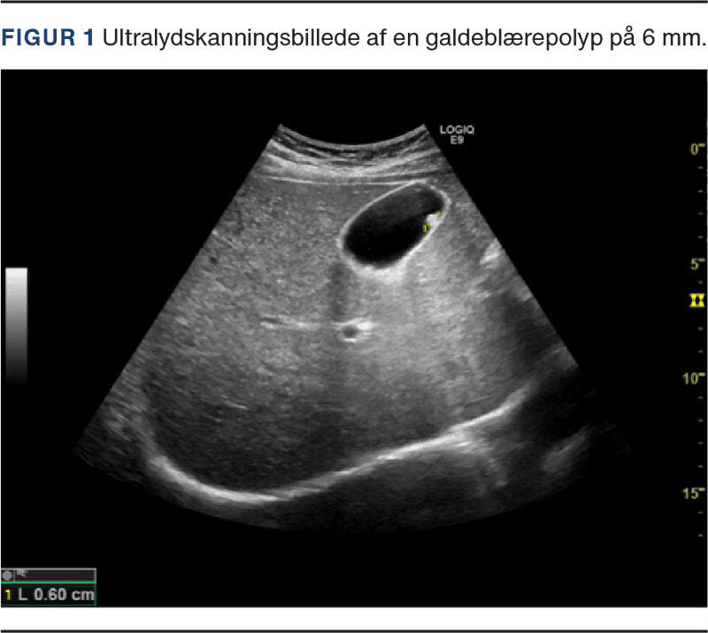Viewport: 708px width, 633px height.
Task: Click the 10 depth scale marker
Action: pos(695,379)
